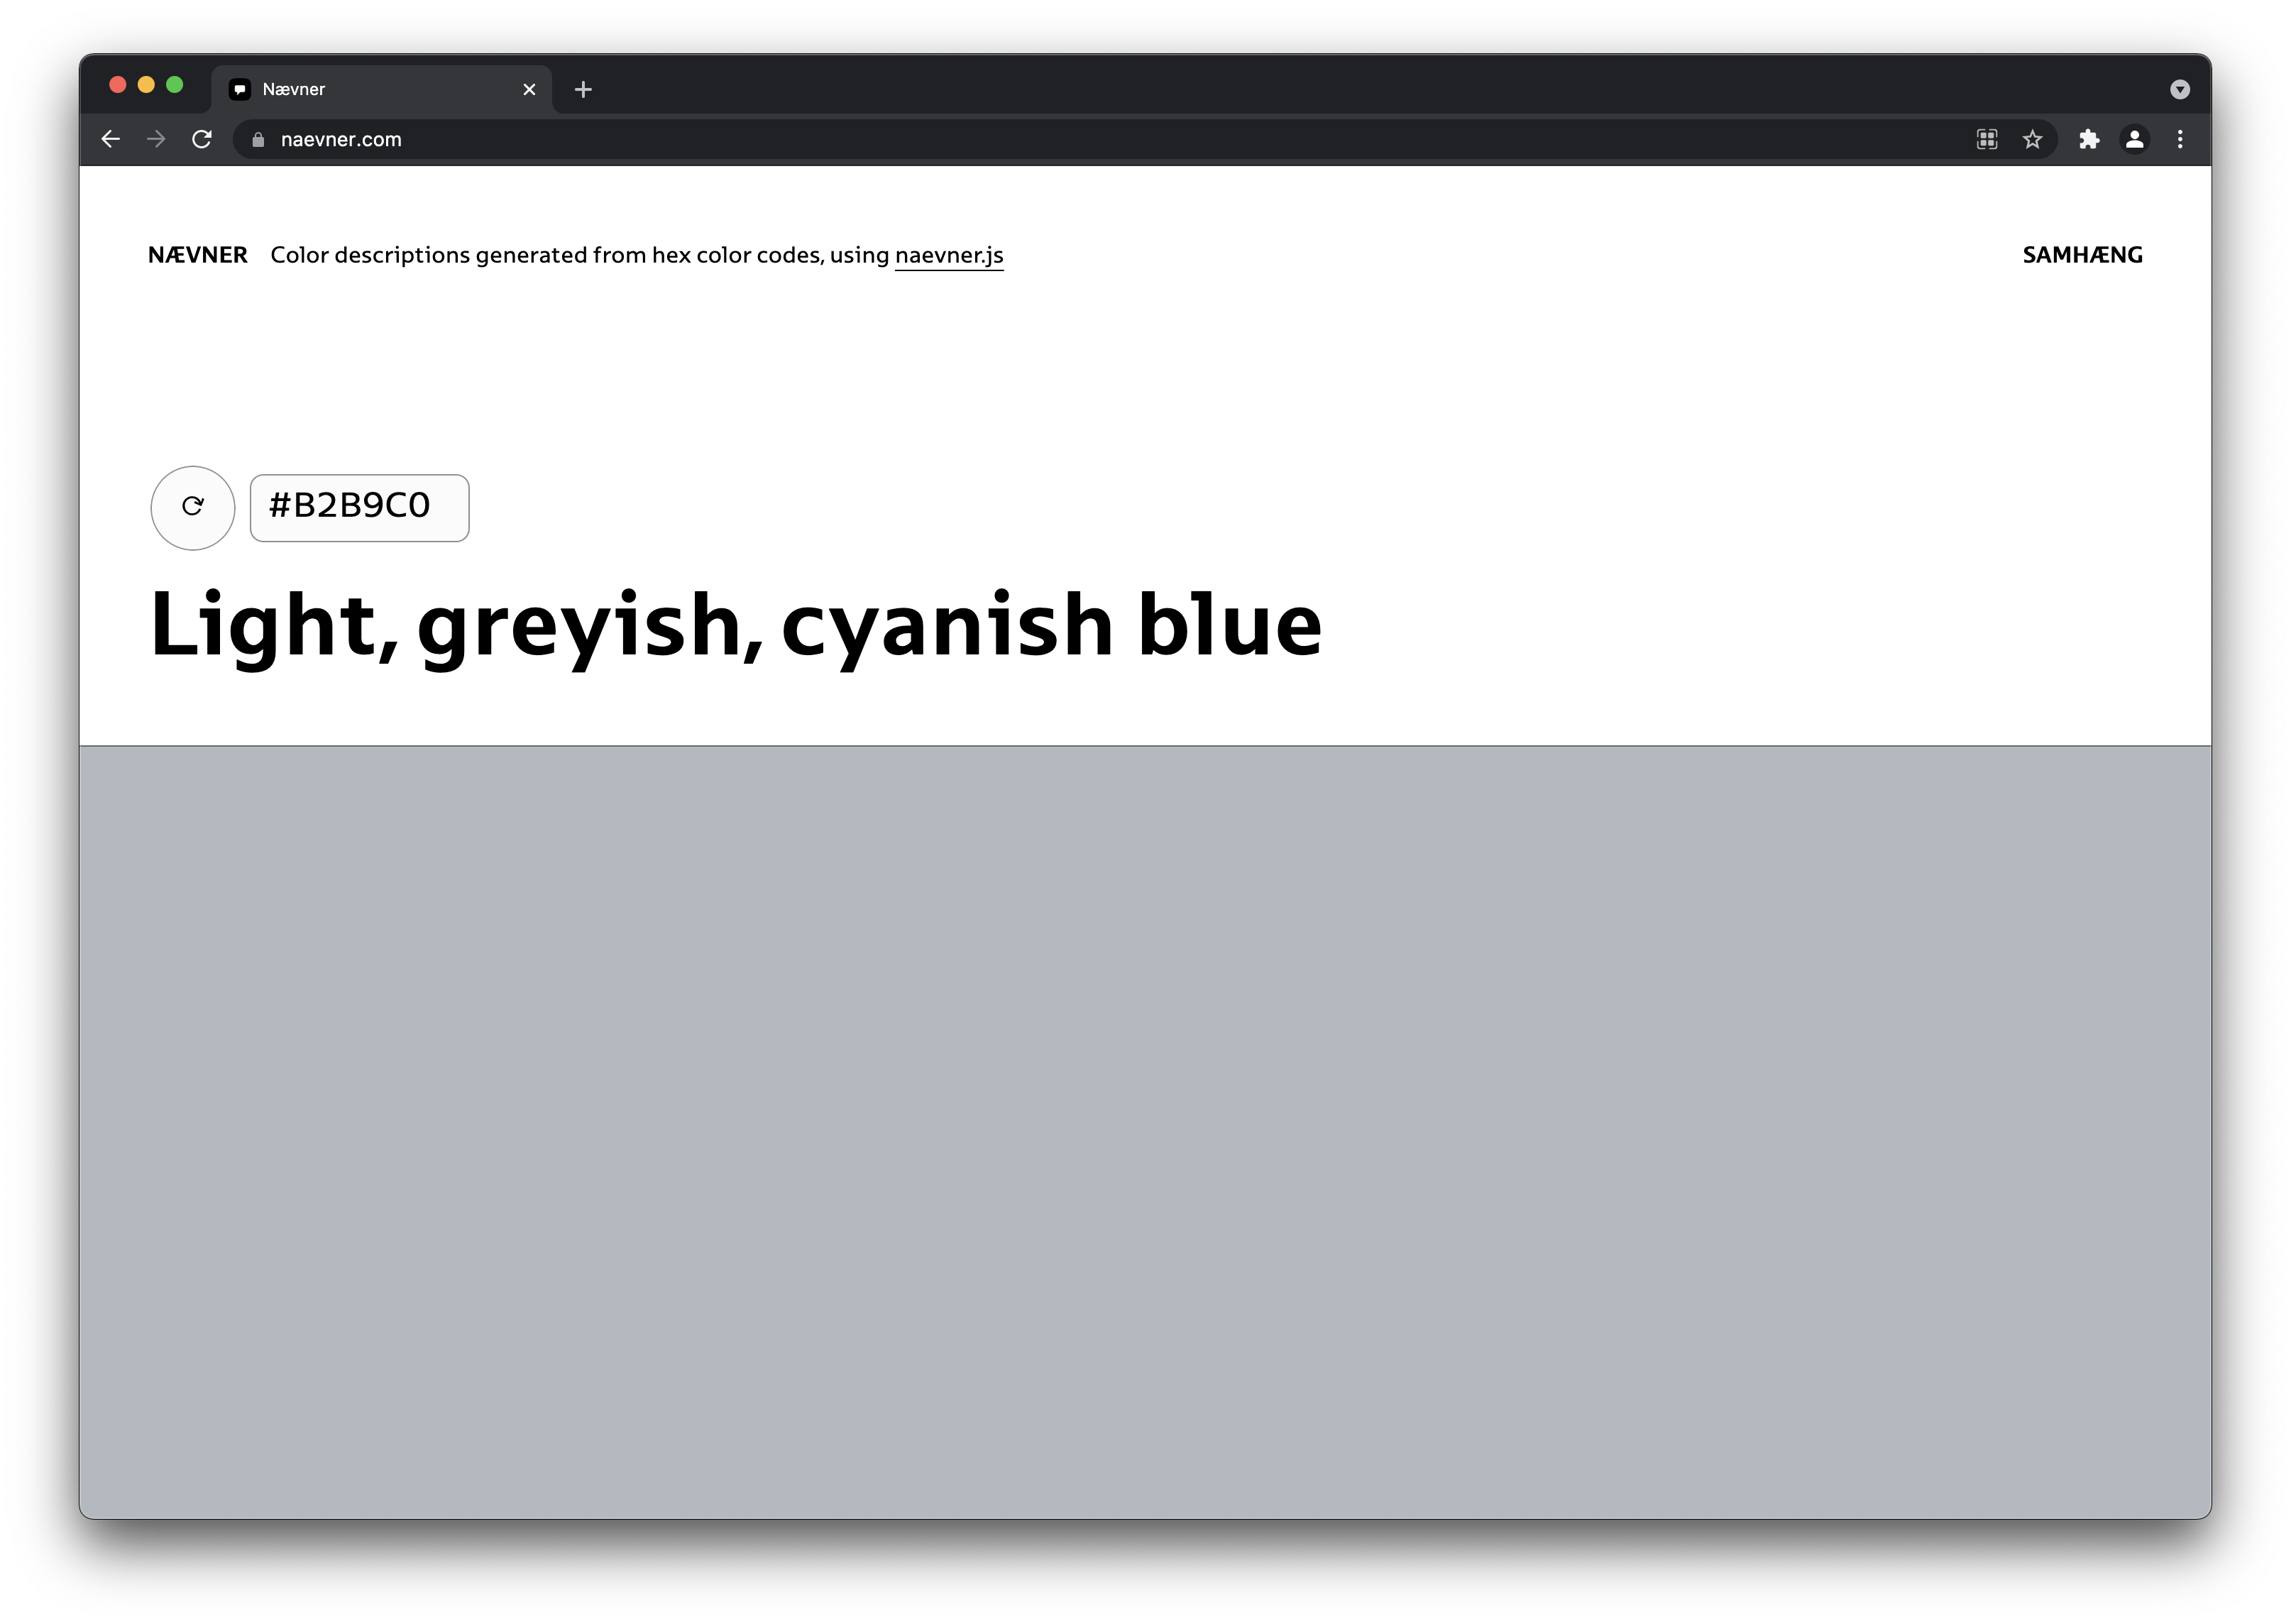Click the hex color input field
Screen dimensions: 2291x1624
tap(359, 508)
